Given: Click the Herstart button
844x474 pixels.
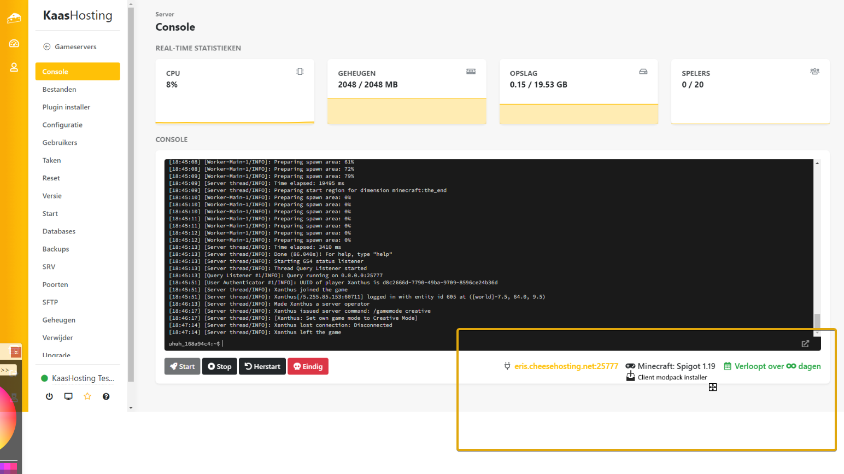Looking at the screenshot, I should click(x=262, y=366).
